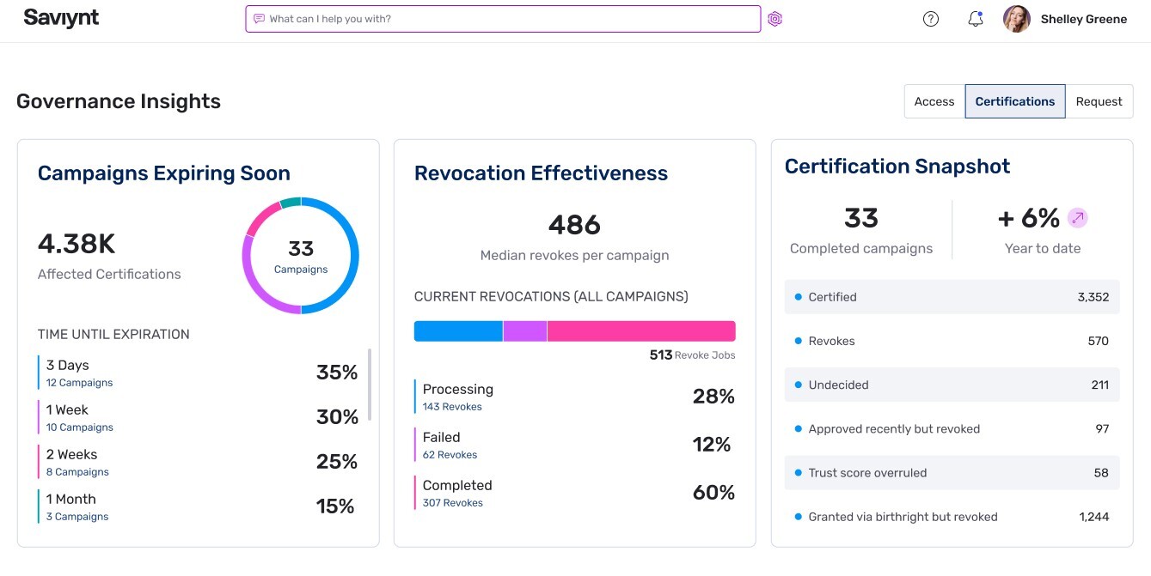
Task: Switch to the Access tab
Action: (934, 101)
